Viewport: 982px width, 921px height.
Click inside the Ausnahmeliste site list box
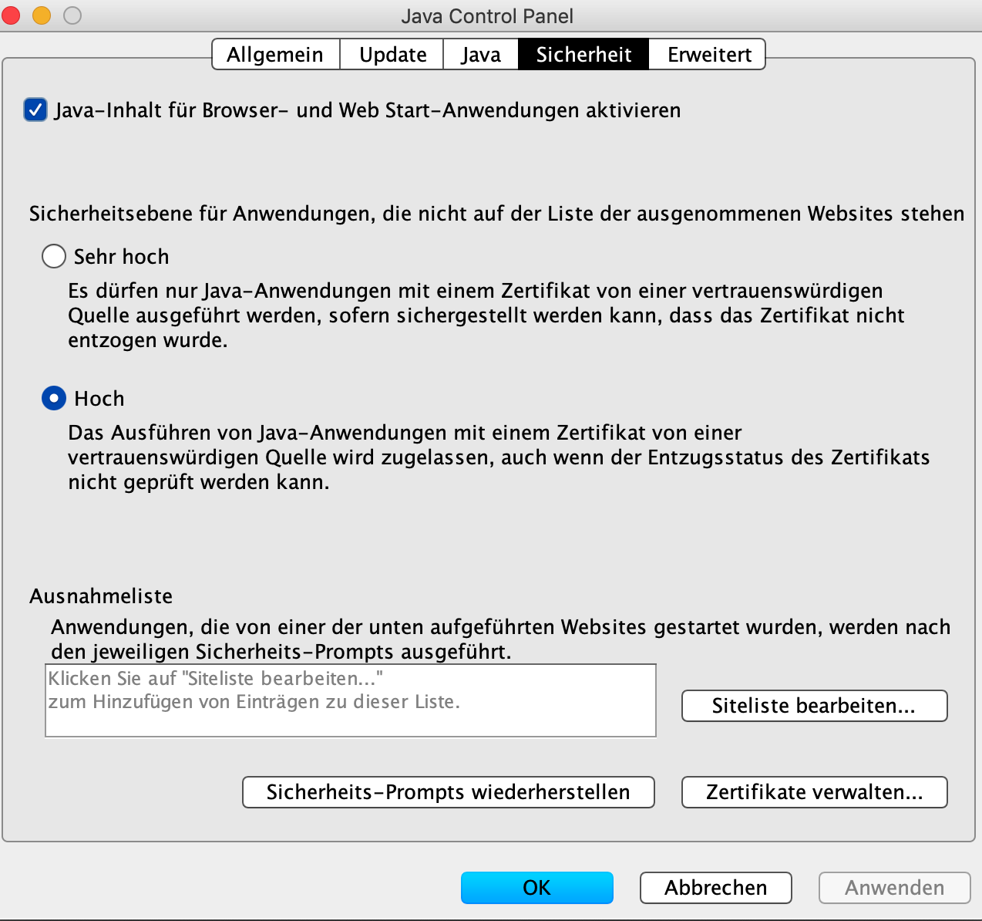tap(351, 700)
